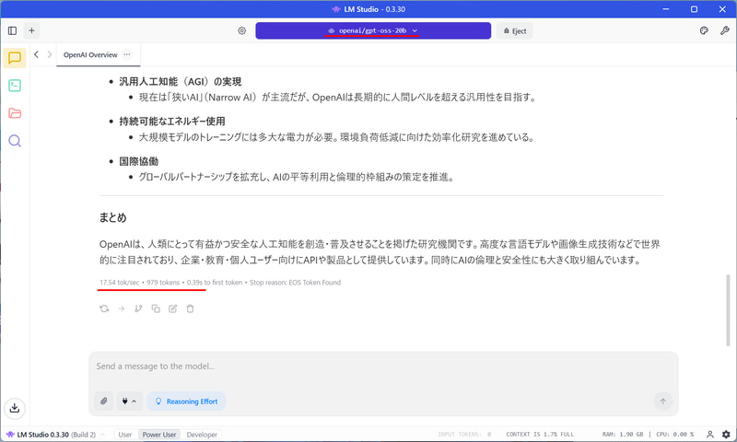Switch to User mode
The height and width of the screenshot is (442, 737).
[x=125, y=435]
